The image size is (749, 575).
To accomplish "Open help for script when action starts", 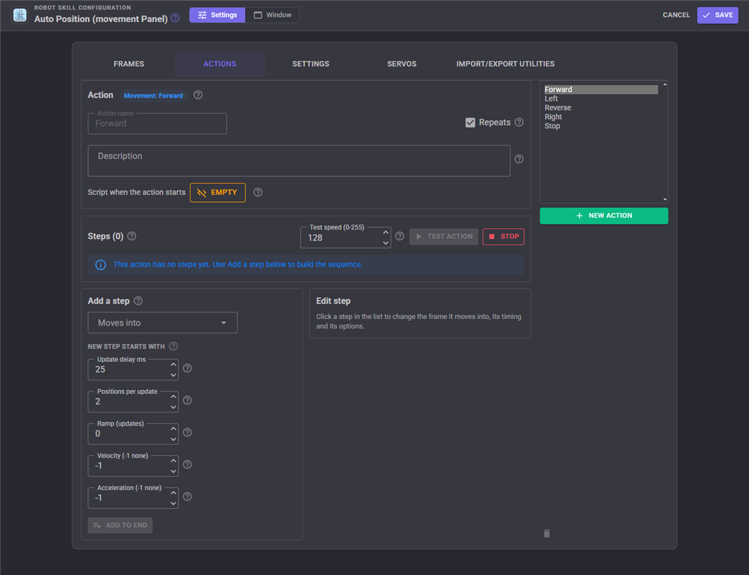I will click(x=258, y=192).
